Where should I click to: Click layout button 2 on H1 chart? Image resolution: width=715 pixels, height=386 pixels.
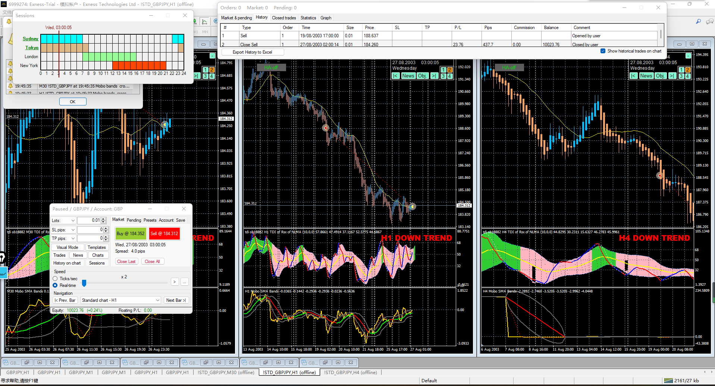click(450, 70)
